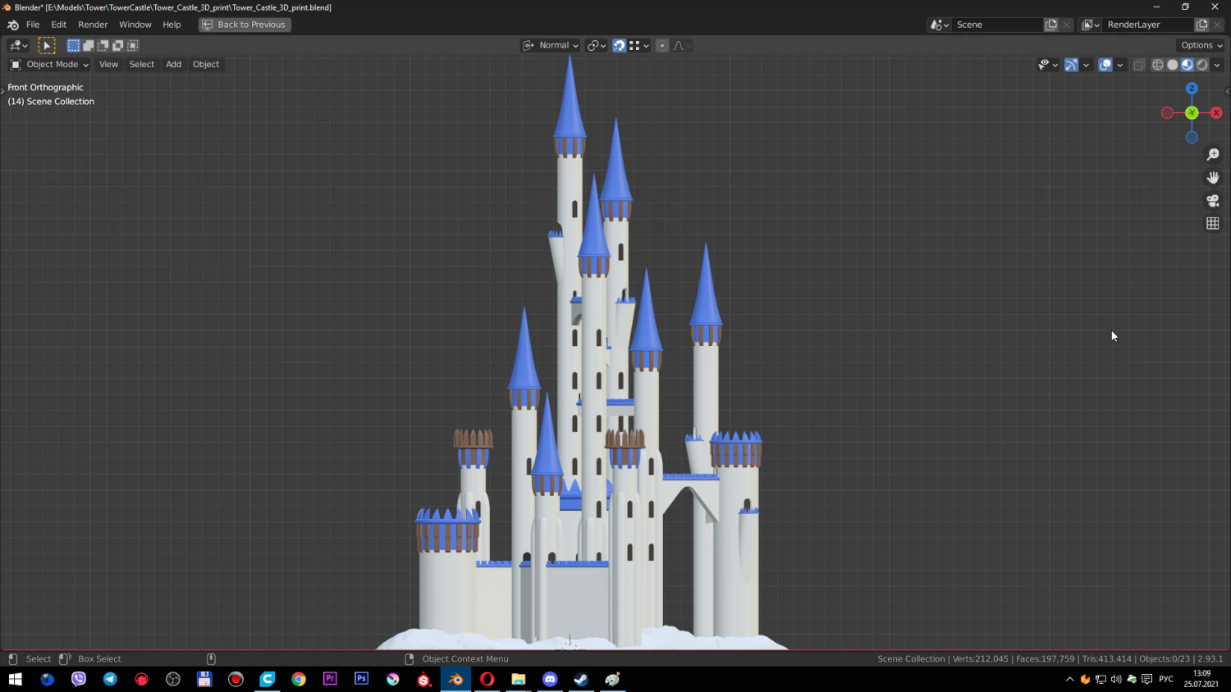Open proportional editing falloff dropdown

click(x=682, y=46)
